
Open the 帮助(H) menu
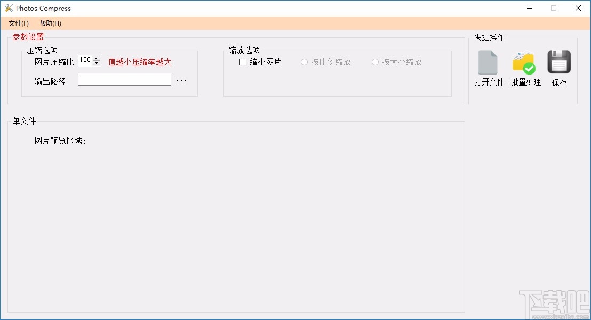click(x=49, y=23)
